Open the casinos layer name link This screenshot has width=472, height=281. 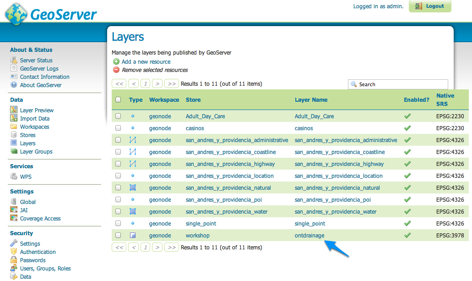click(304, 128)
